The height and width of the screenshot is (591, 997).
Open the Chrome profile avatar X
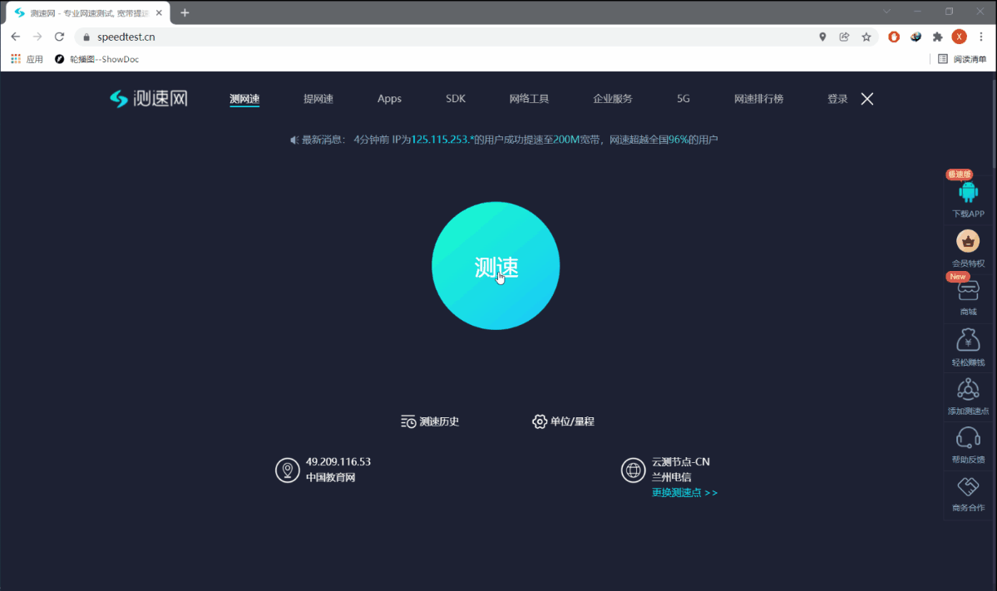959,37
